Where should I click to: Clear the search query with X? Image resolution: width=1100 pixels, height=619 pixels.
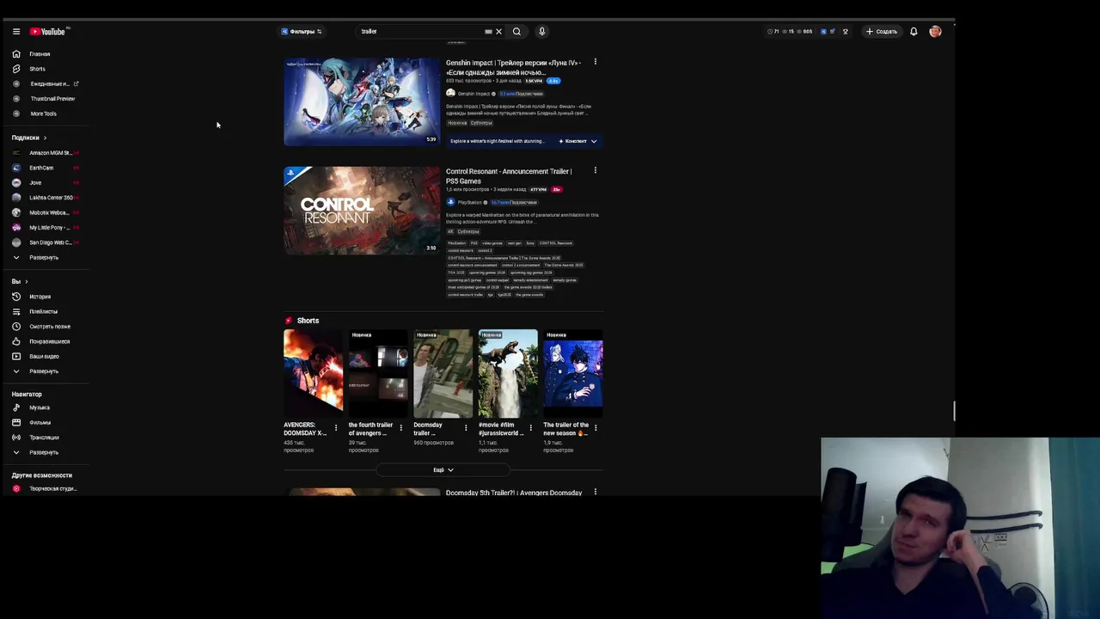pos(498,32)
